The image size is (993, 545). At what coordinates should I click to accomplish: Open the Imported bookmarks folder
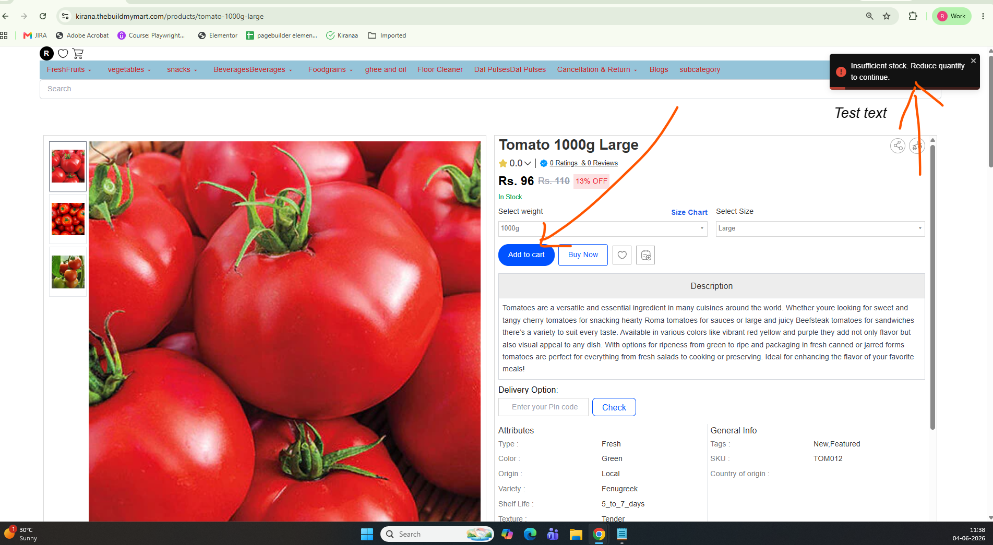[x=387, y=35]
